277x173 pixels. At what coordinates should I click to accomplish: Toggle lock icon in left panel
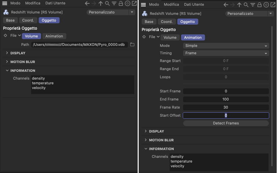[x=120, y=3]
